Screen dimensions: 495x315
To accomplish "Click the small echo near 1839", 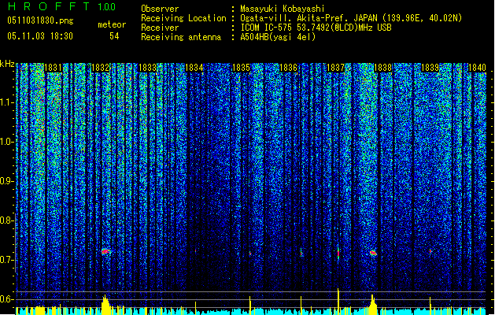I will (430, 251).
